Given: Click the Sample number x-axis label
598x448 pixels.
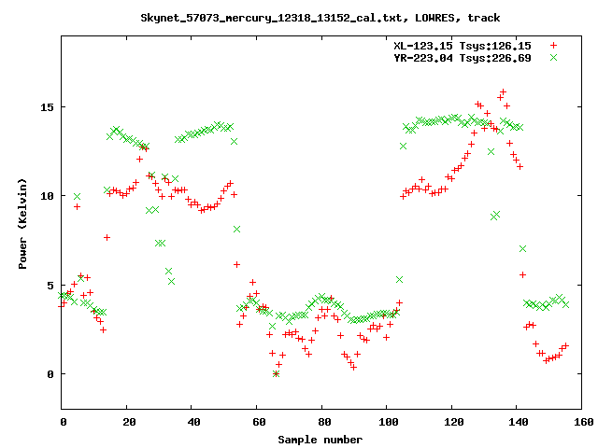Looking at the screenshot, I should pos(320,440).
